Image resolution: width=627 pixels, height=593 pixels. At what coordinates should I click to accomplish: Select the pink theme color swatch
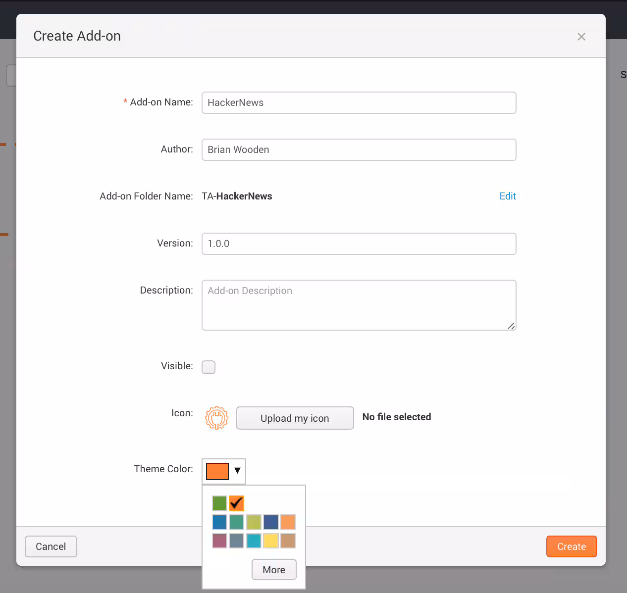(219, 541)
